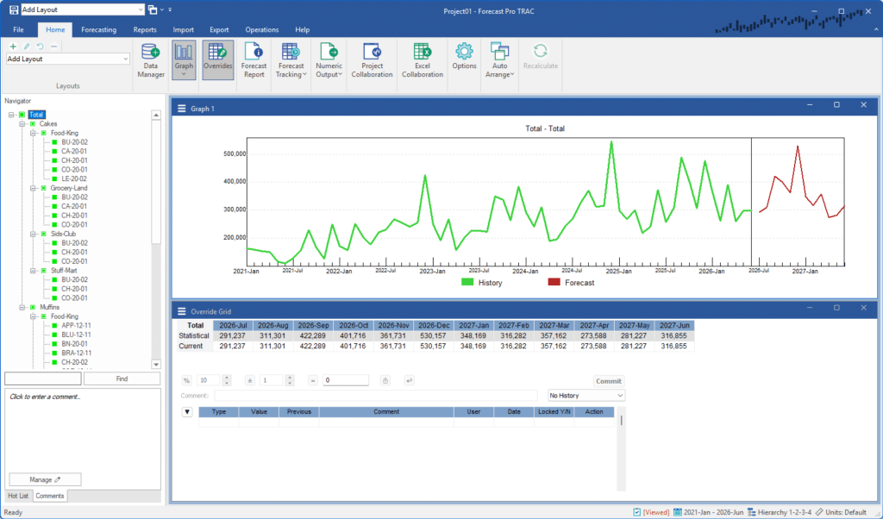883x519 pixels.
Task: Click the override value input field
Action: pos(346,380)
